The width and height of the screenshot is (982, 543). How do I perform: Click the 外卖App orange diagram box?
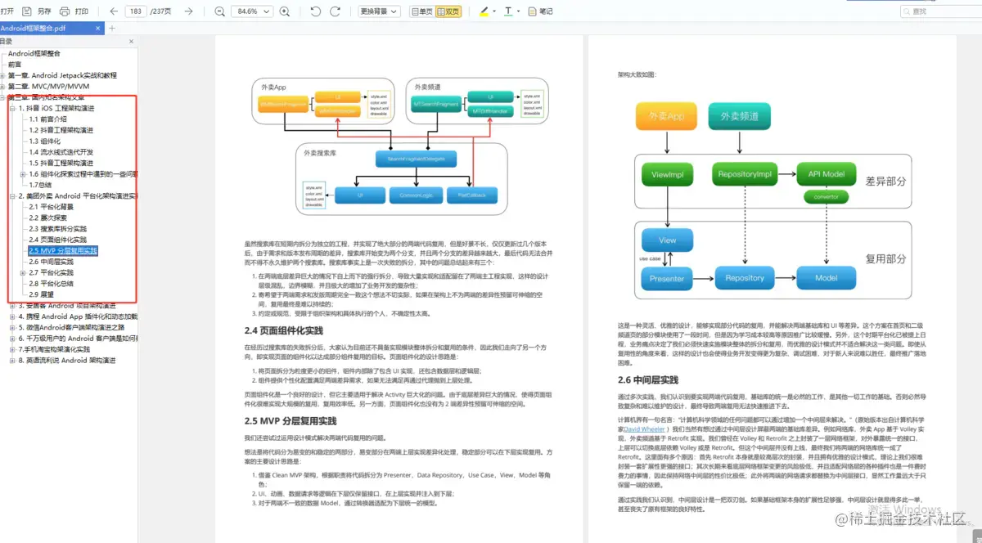click(x=665, y=117)
